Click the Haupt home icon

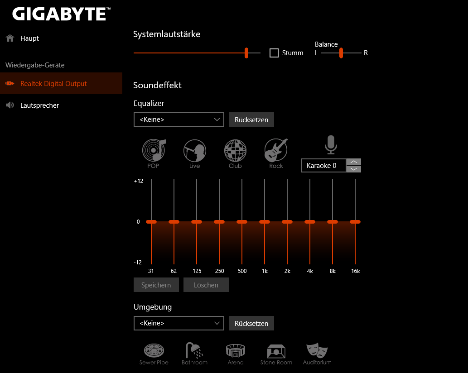click(10, 38)
